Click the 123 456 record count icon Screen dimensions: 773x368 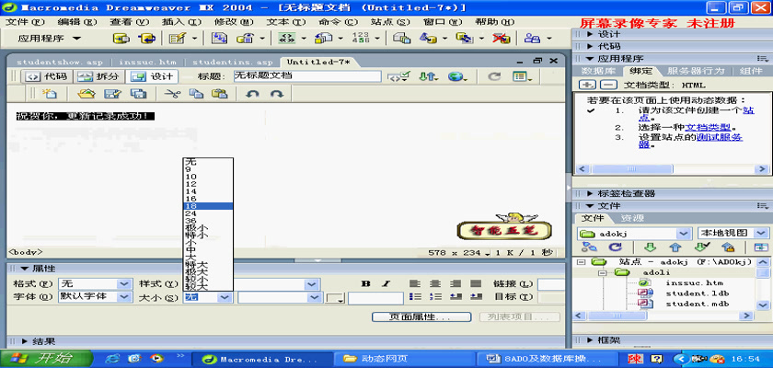point(361,38)
